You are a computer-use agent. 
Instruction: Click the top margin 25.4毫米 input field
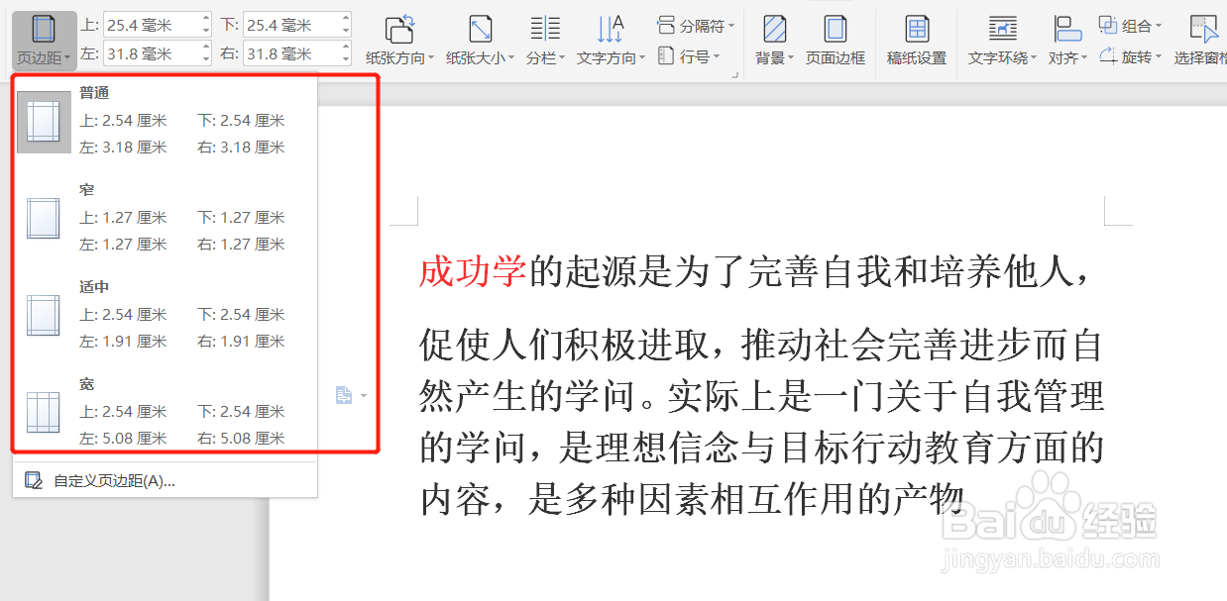[151, 24]
